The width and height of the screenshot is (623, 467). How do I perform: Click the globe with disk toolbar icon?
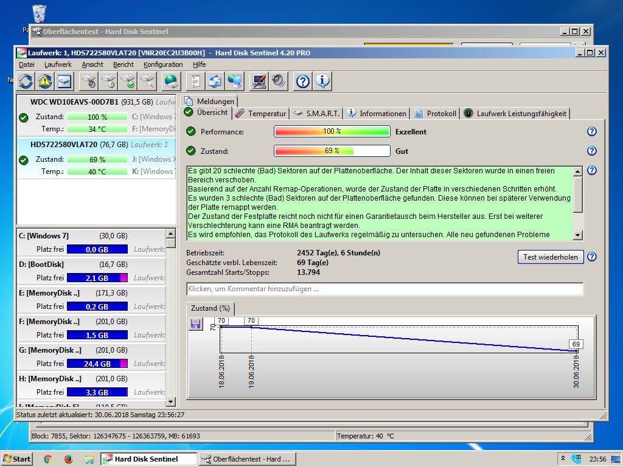click(171, 81)
